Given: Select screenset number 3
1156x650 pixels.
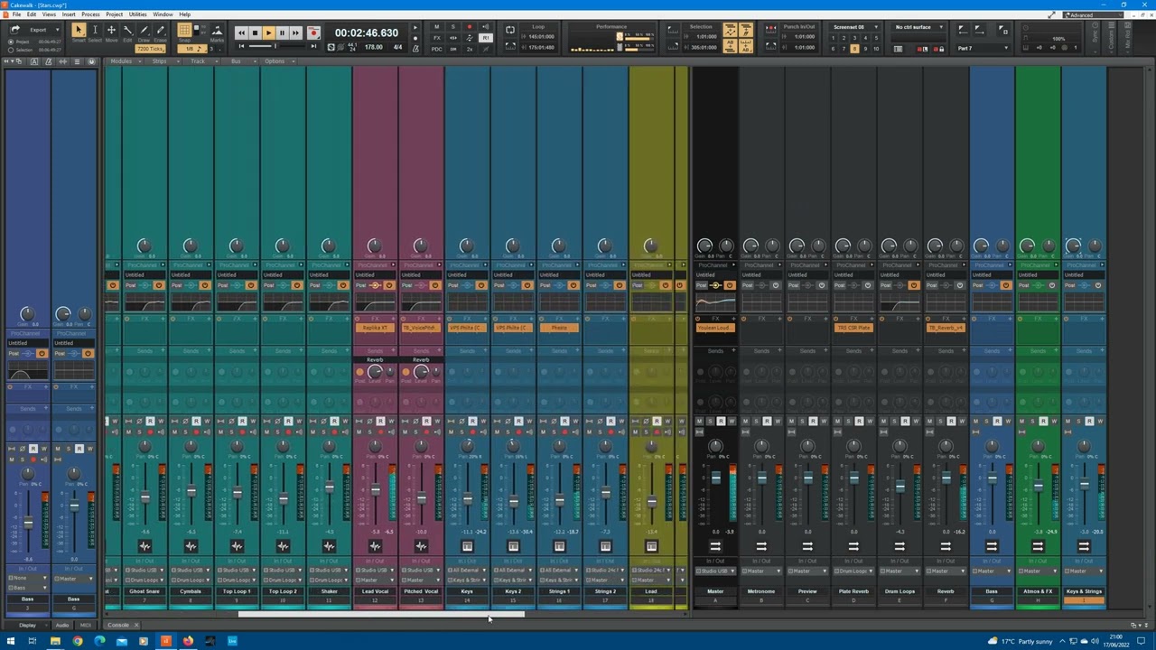Looking at the screenshot, I should pyautogui.click(x=854, y=38).
